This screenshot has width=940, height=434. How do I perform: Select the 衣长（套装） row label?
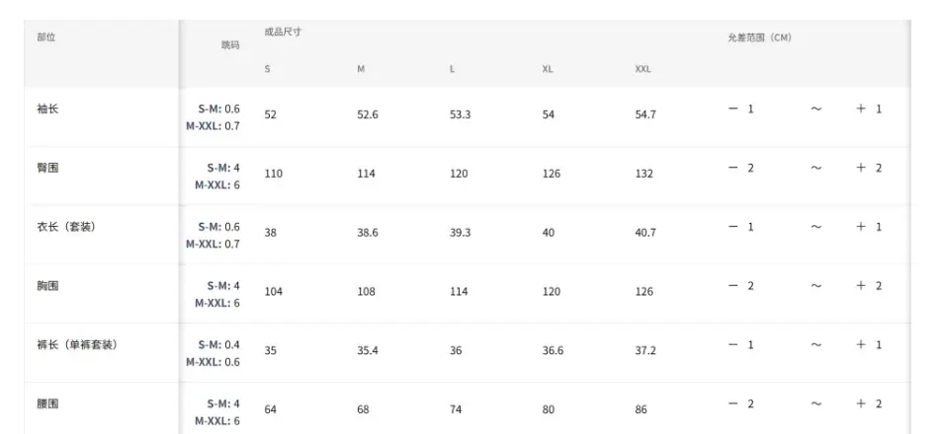click(x=66, y=227)
